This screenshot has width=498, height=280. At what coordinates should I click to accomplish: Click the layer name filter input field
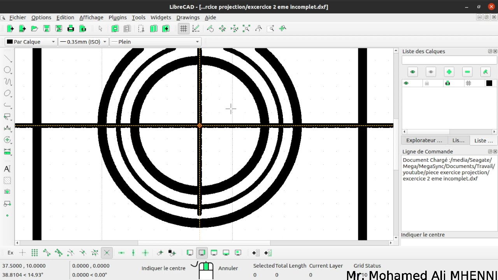[449, 60]
